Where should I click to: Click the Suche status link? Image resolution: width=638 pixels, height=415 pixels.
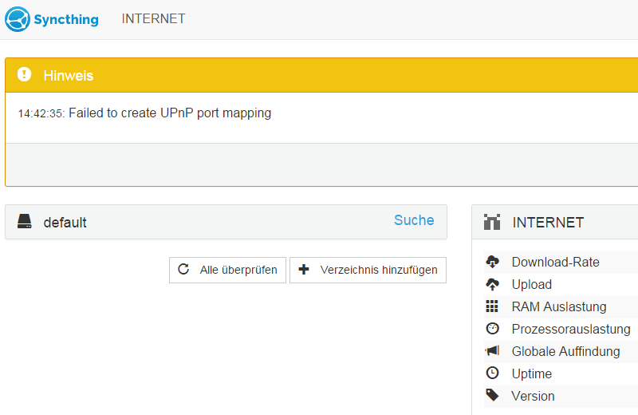[x=414, y=220]
